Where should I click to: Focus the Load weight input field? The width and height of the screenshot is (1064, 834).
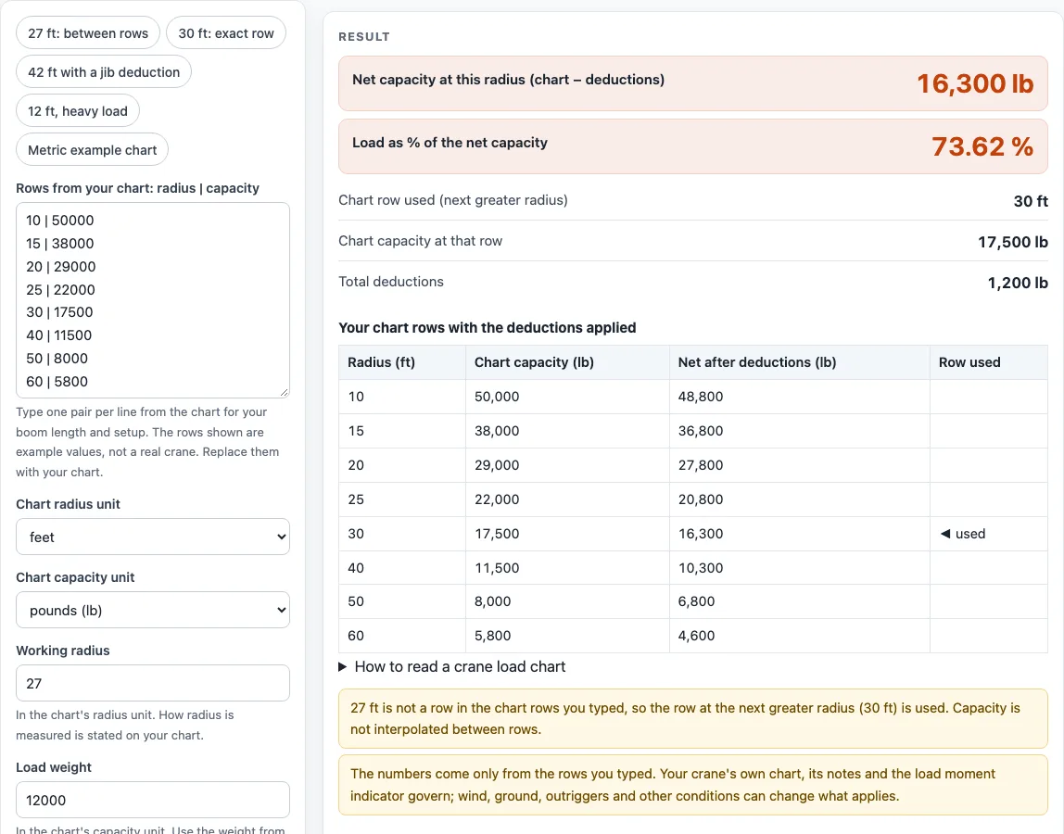[x=153, y=800]
